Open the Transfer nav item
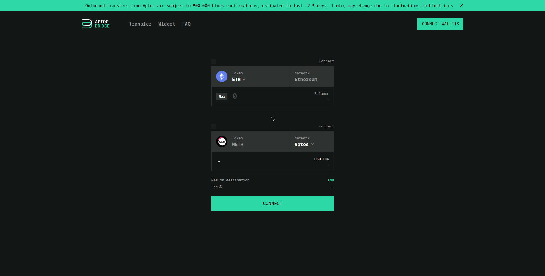 click(140, 24)
